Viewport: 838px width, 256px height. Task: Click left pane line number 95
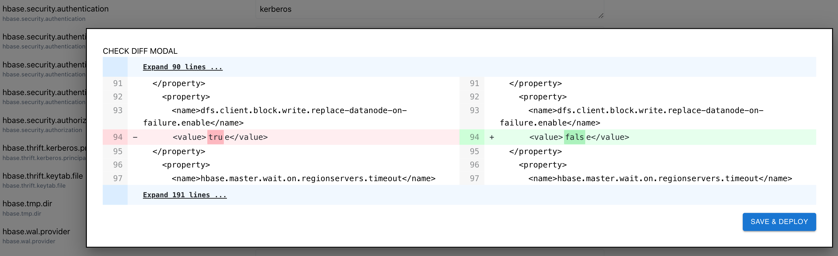point(117,151)
